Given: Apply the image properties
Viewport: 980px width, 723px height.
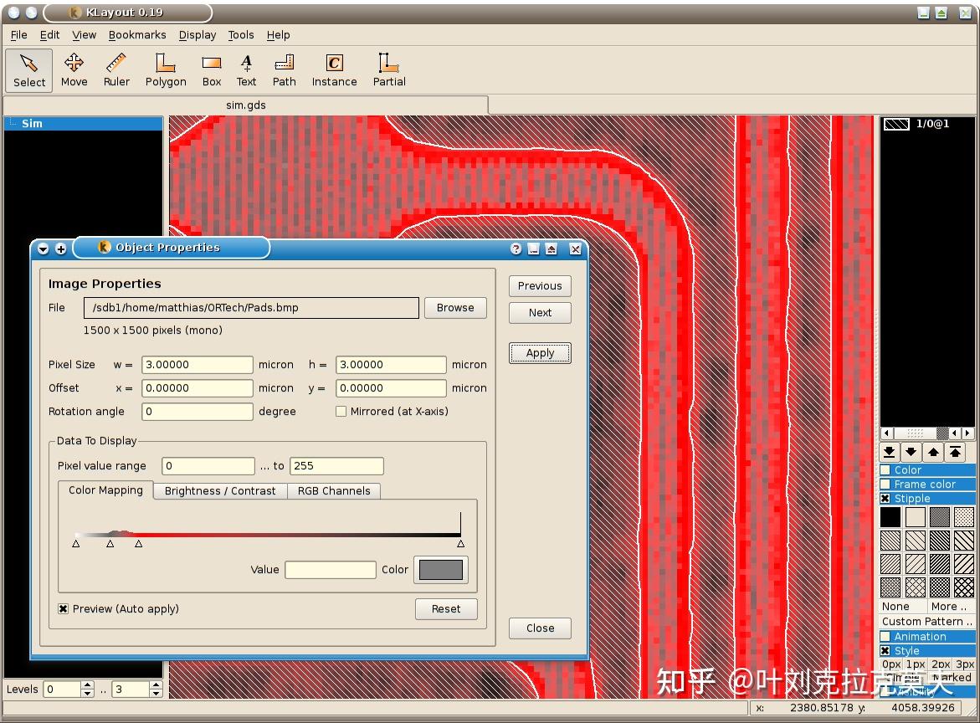Looking at the screenshot, I should pyautogui.click(x=539, y=352).
